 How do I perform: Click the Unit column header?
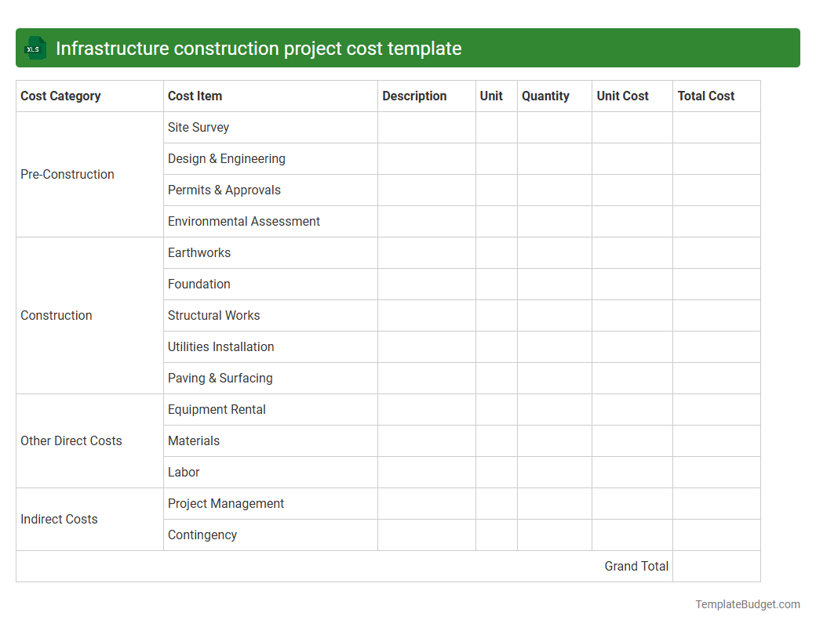point(490,96)
